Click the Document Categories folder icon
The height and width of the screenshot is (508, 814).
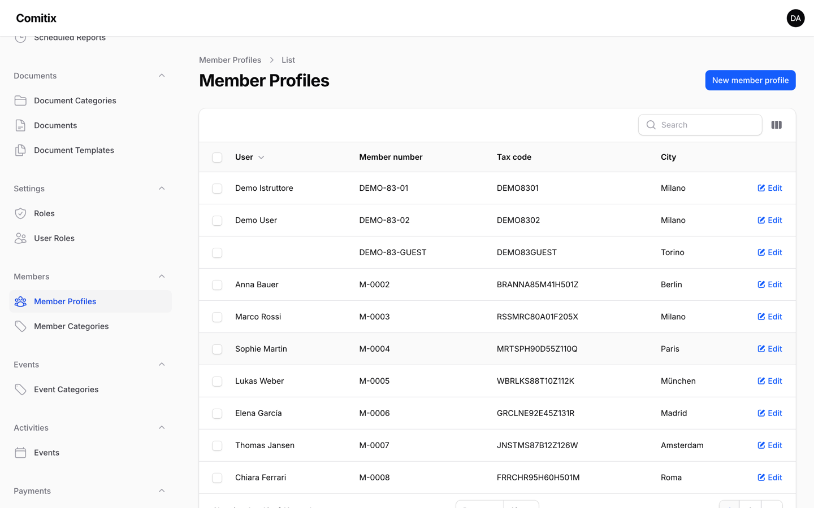pyautogui.click(x=20, y=100)
